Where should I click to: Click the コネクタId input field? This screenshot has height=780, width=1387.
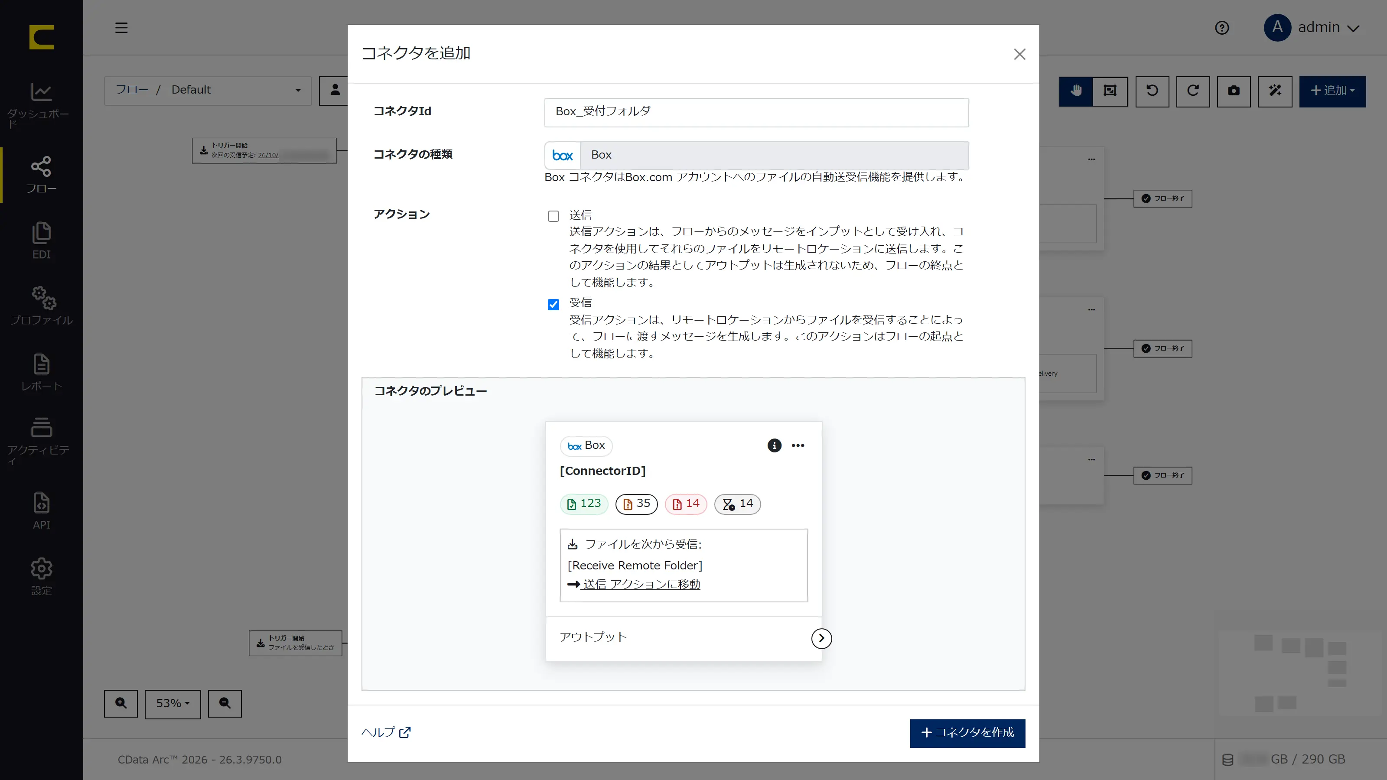pos(756,112)
